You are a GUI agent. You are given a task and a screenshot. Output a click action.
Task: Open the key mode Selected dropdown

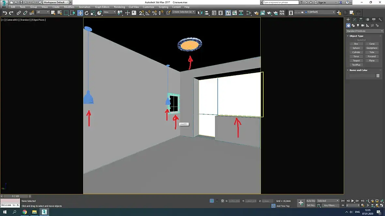(x=328, y=201)
